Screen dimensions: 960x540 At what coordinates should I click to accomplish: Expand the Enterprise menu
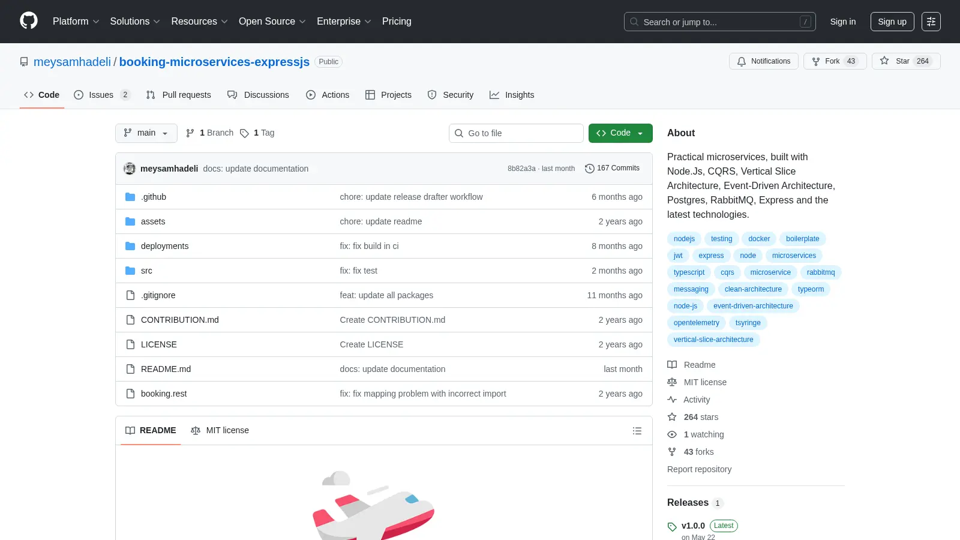tap(344, 22)
